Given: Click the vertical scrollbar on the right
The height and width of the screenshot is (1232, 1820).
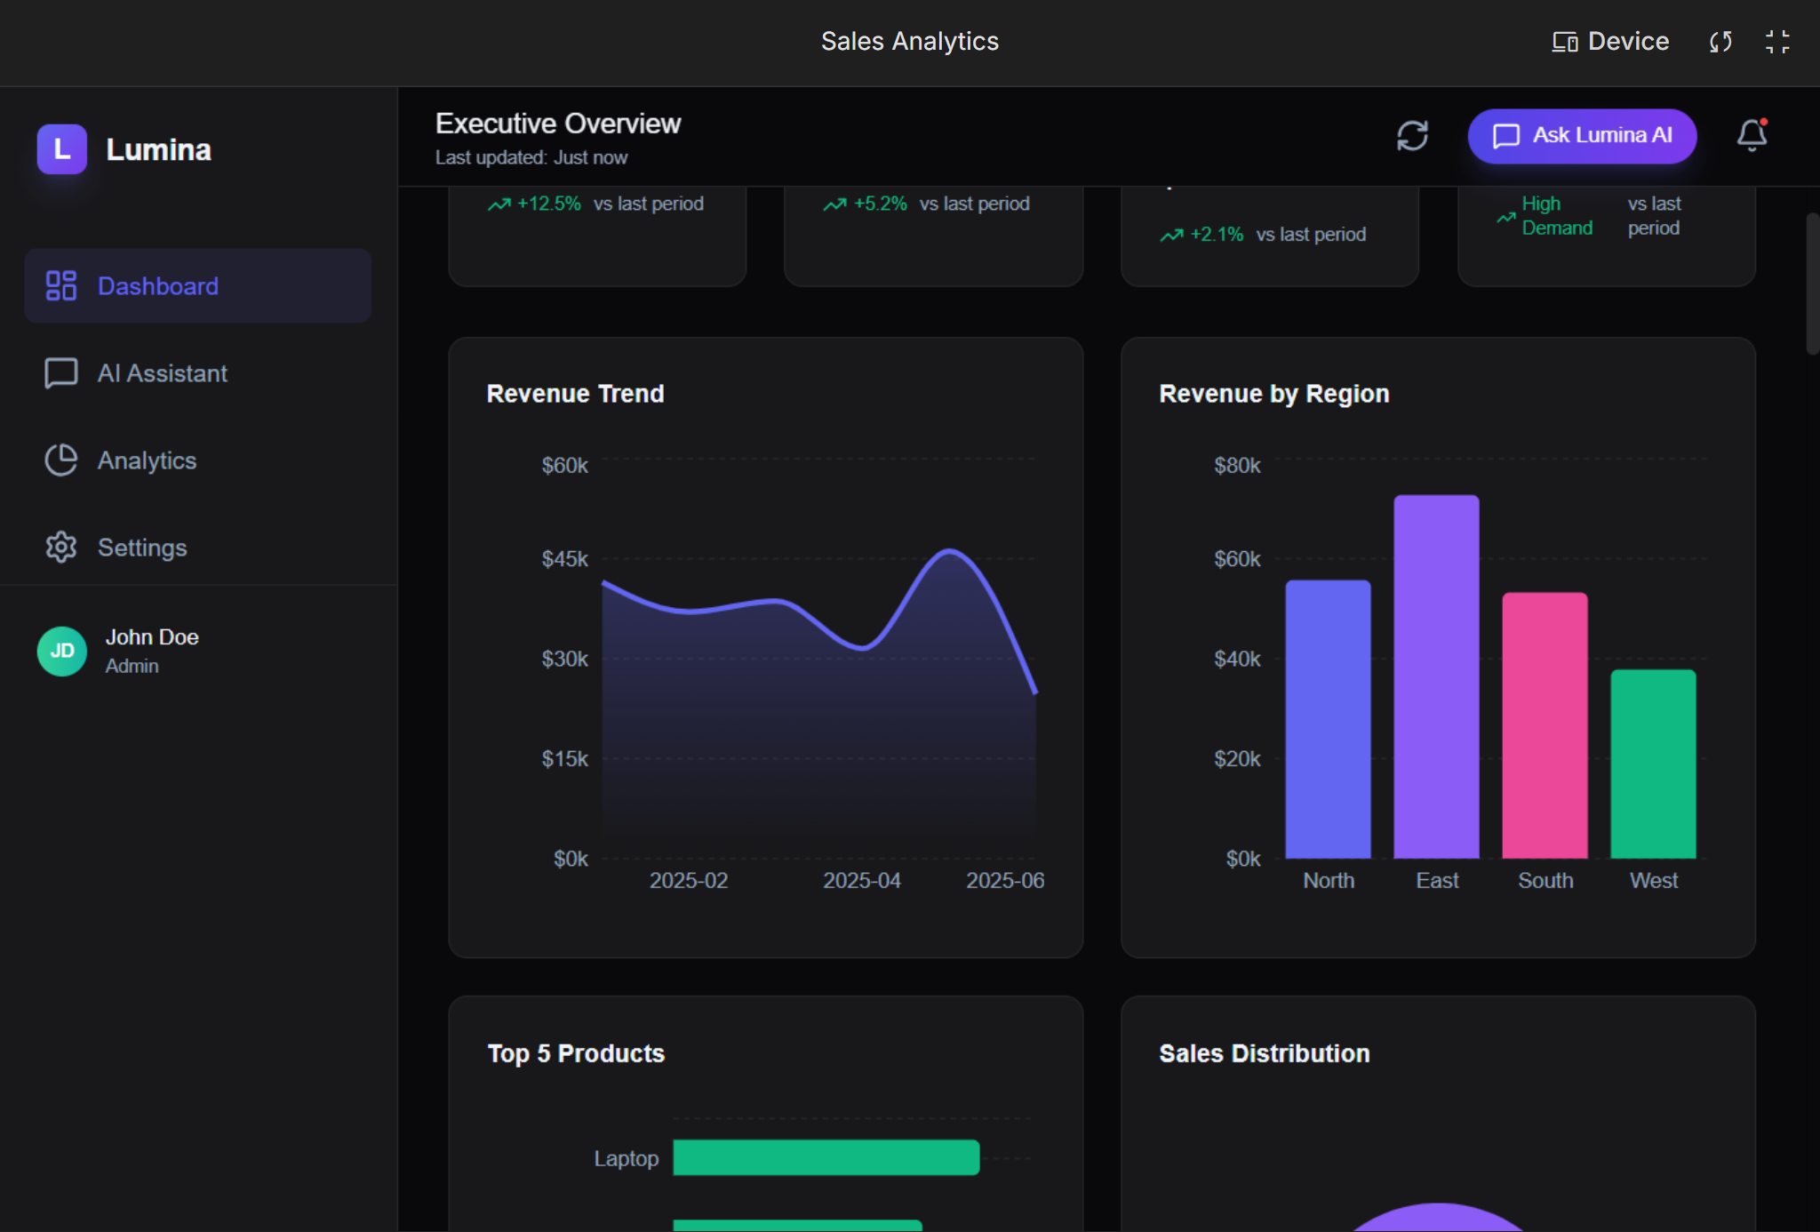Looking at the screenshot, I should click(x=1812, y=284).
